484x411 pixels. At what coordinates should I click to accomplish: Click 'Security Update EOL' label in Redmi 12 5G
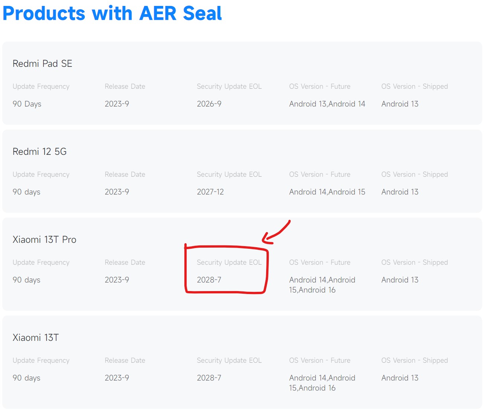pos(229,174)
